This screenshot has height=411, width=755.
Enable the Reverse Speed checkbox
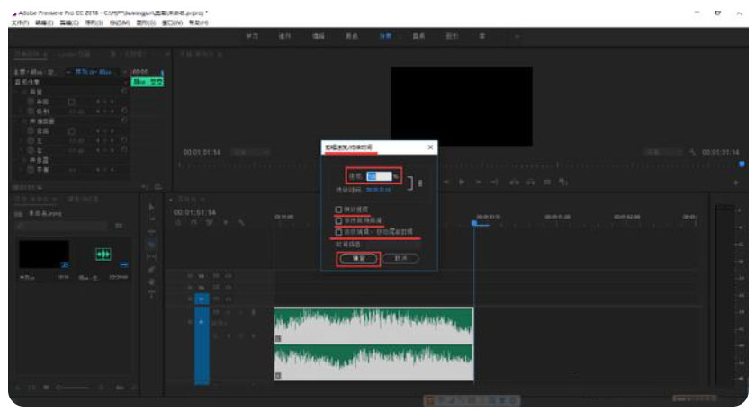pyautogui.click(x=339, y=210)
